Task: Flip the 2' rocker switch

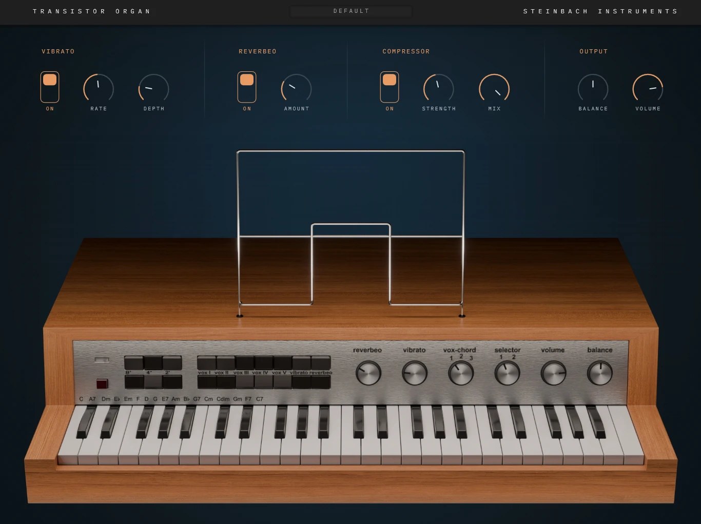Action: point(172,372)
